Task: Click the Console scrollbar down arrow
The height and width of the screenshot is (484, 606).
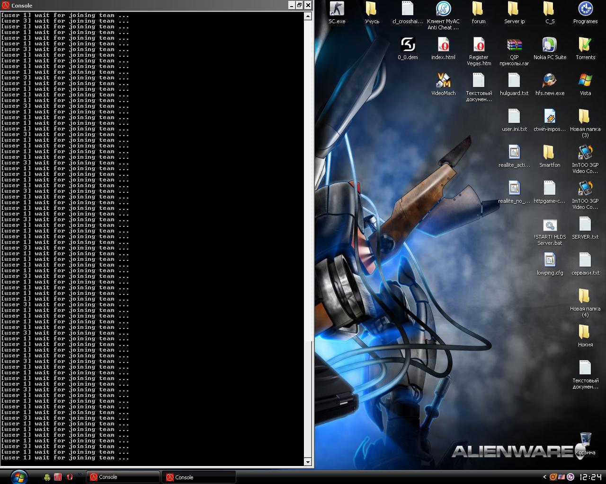Action: pos(308,462)
